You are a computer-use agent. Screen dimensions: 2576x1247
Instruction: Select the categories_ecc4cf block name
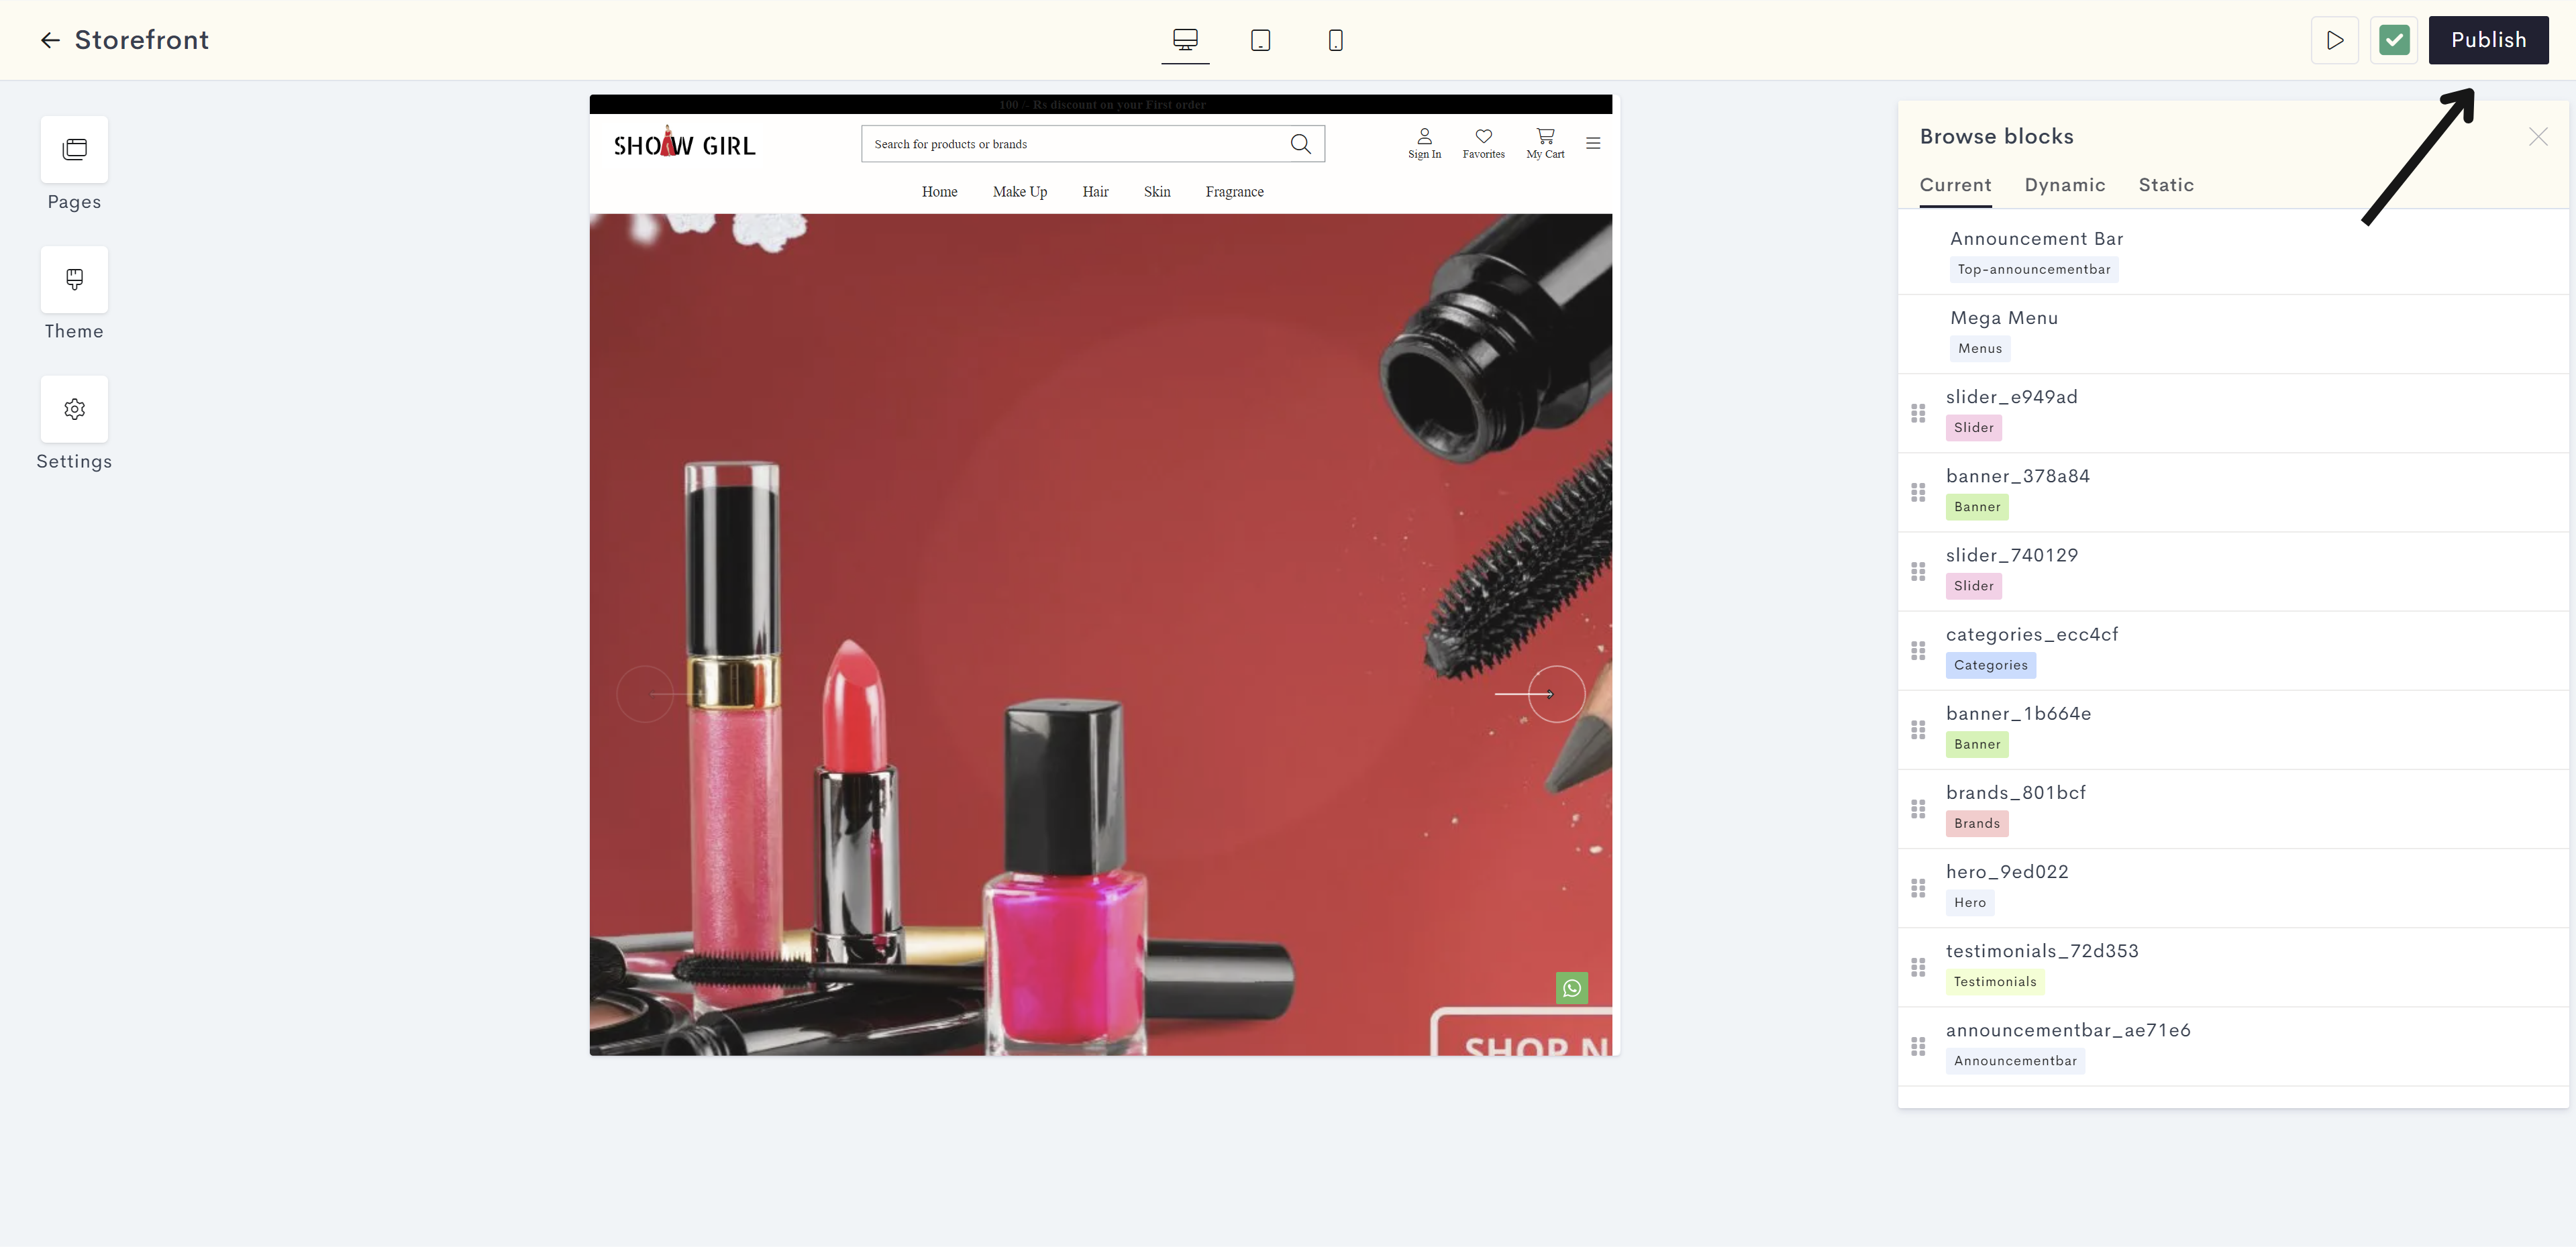click(x=2031, y=634)
